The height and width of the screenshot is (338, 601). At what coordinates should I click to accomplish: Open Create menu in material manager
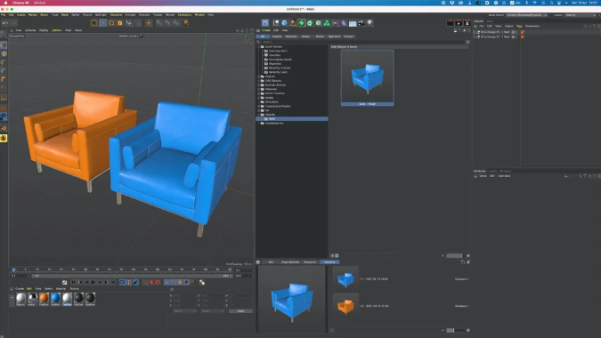[x=20, y=289]
